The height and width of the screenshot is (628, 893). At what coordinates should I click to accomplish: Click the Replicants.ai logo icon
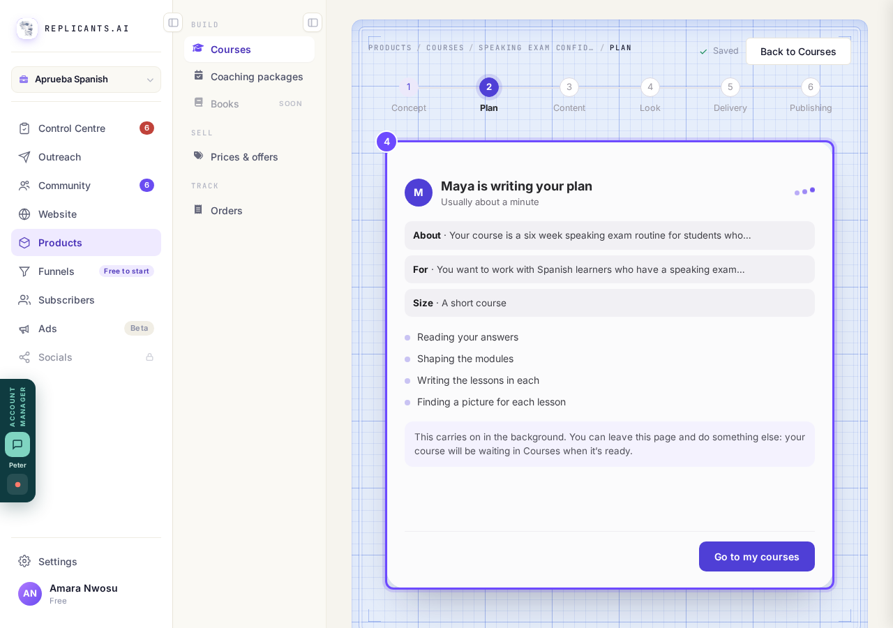(27, 29)
